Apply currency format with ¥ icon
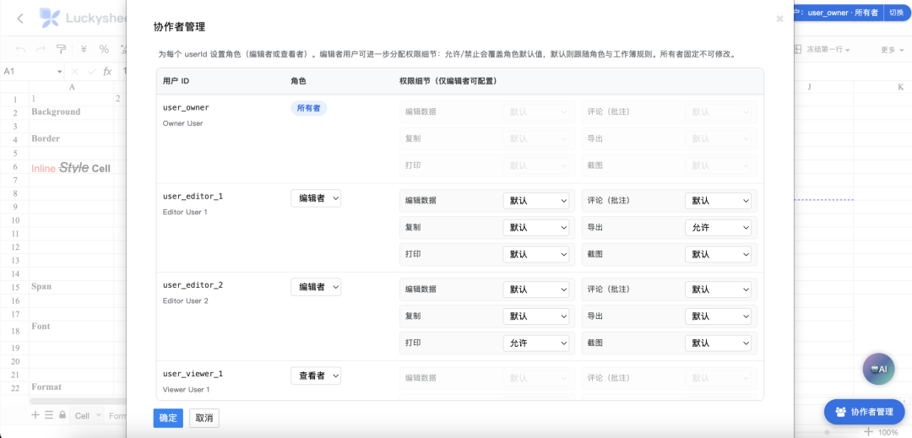The height and width of the screenshot is (438, 912). (x=83, y=50)
